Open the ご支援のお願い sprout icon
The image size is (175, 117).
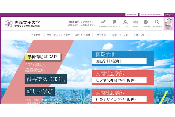(103, 22)
